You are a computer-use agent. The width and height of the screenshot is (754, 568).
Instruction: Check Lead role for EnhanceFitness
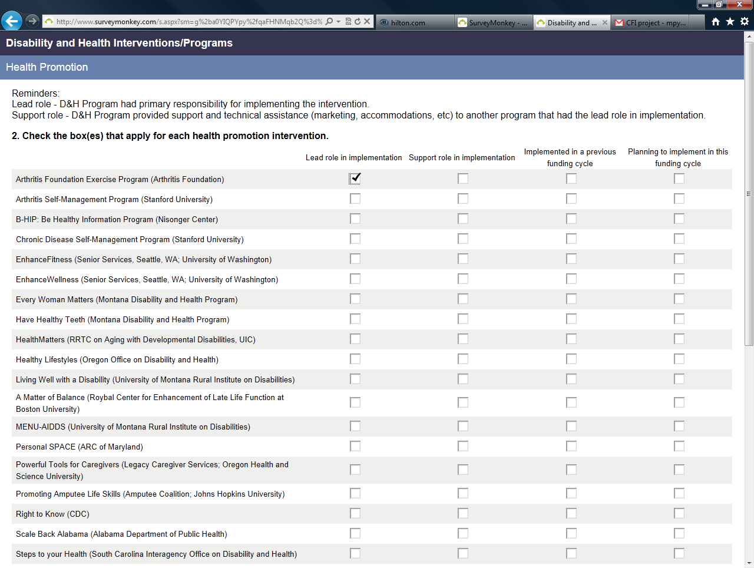pos(355,259)
